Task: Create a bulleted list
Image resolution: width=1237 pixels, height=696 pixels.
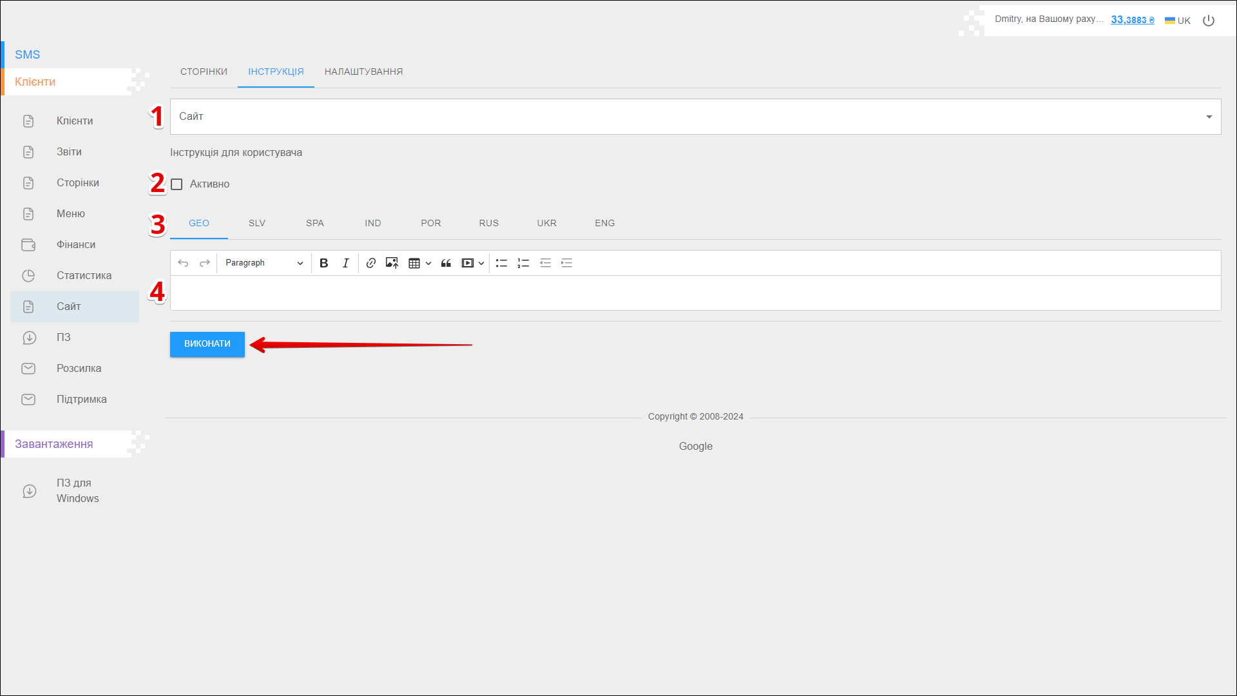Action: pyautogui.click(x=501, y=263)
